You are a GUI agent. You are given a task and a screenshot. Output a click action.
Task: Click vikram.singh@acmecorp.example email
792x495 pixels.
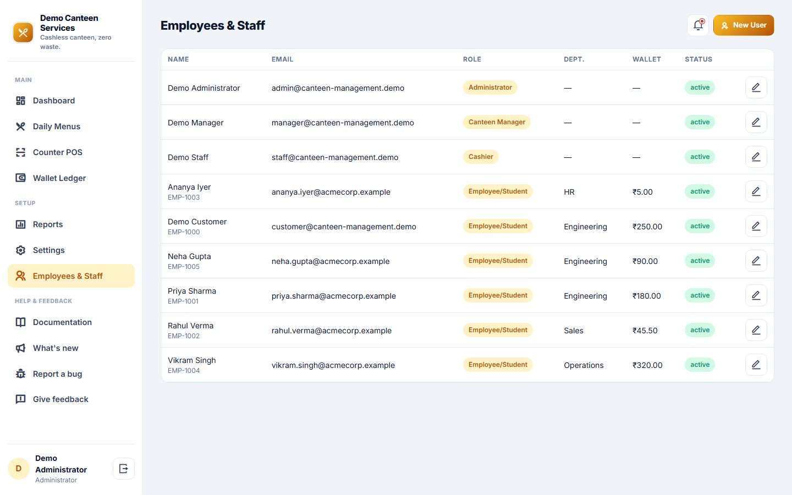click(333, 365)
